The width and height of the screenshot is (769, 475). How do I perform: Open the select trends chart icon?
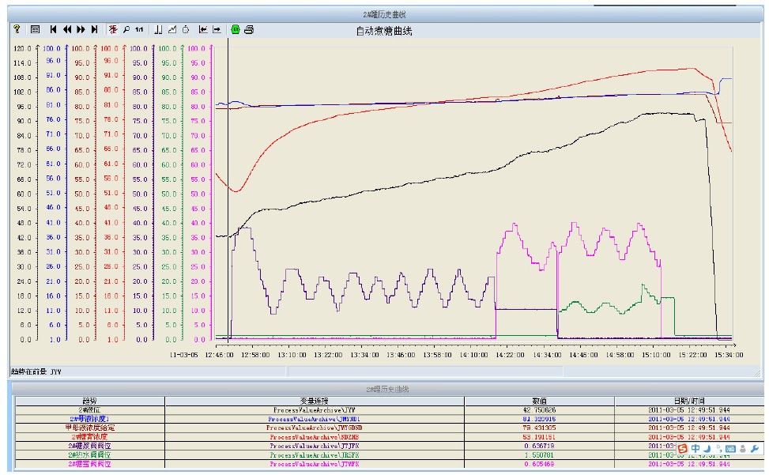pyautogui.click(x=172, y=29)
